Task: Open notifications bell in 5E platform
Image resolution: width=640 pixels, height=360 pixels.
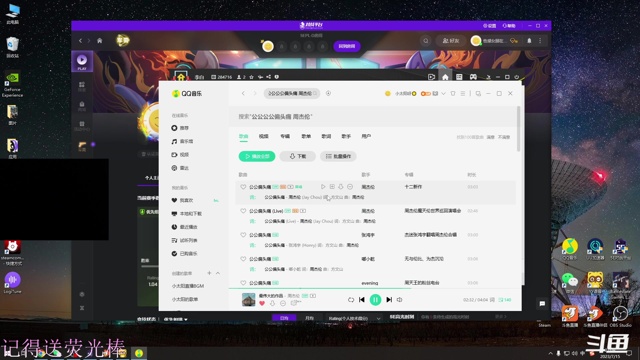Action: (529, 41)
